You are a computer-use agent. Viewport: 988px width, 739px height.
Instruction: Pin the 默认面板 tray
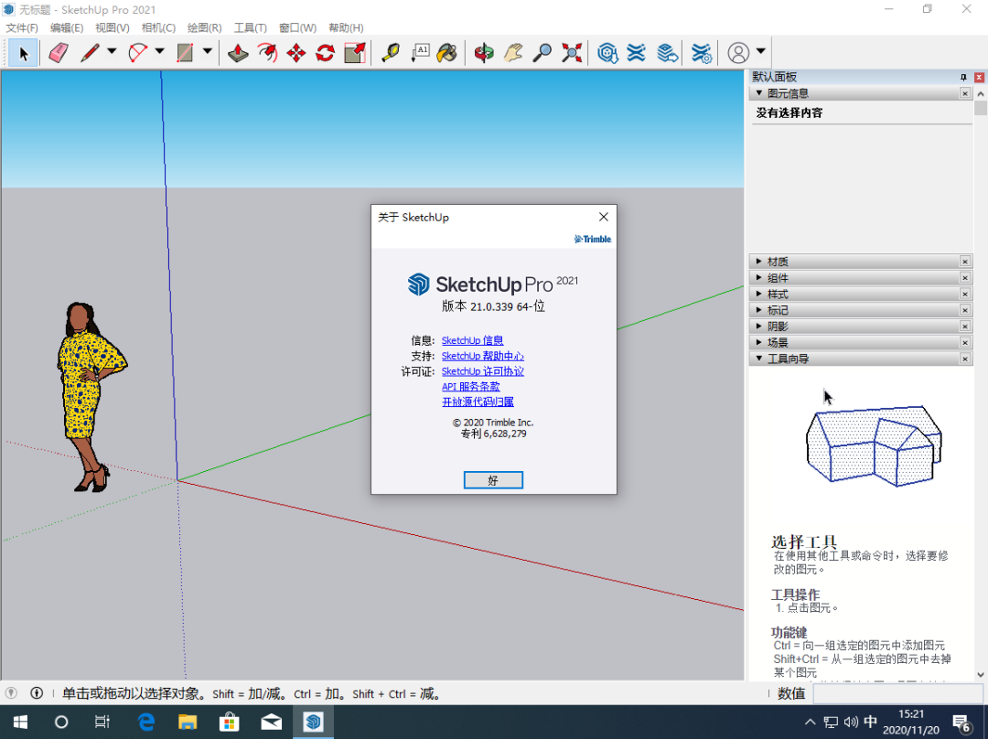[x=963, y=77]
